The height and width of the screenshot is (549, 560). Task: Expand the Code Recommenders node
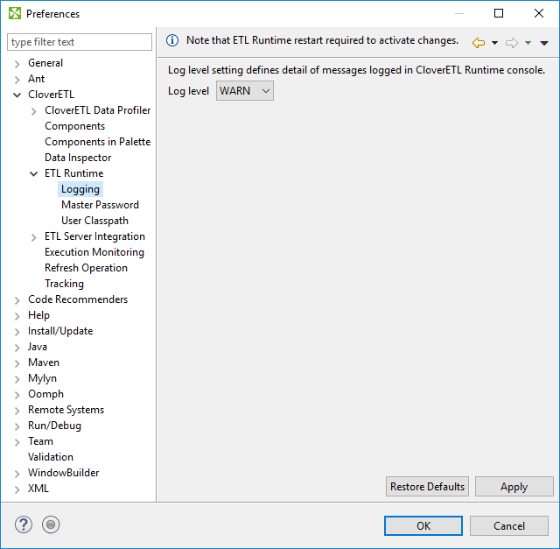[x=17, y=300]
